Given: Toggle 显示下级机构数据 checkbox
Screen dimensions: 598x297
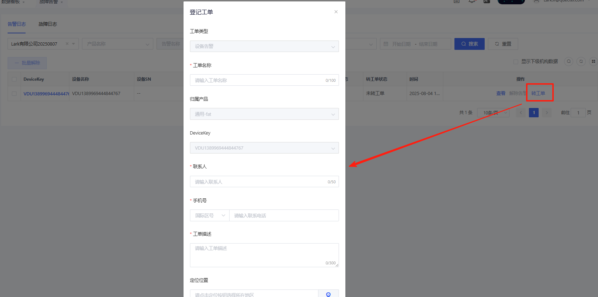Looking at the screenshot, I should pyautogui.click(x=516, y=62).
